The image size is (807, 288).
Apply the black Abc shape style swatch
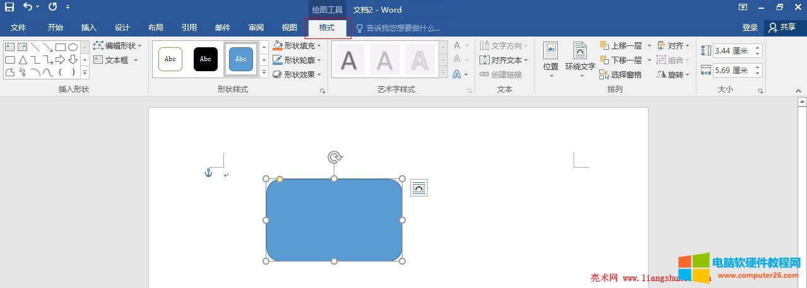click(206, 59)
